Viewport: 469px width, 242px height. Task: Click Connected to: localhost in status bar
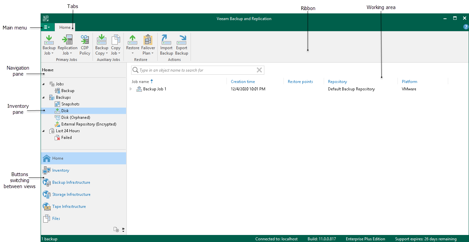click(277, 239)
